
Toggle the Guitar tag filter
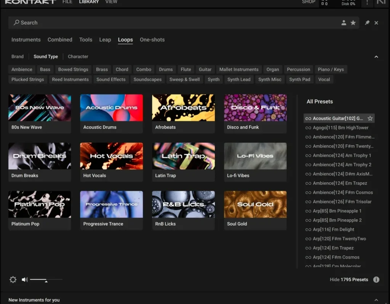205,70
